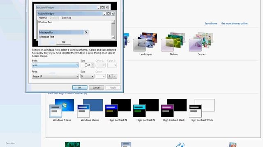Click Inactive Window preview close icon

click(x=107, y=7)
